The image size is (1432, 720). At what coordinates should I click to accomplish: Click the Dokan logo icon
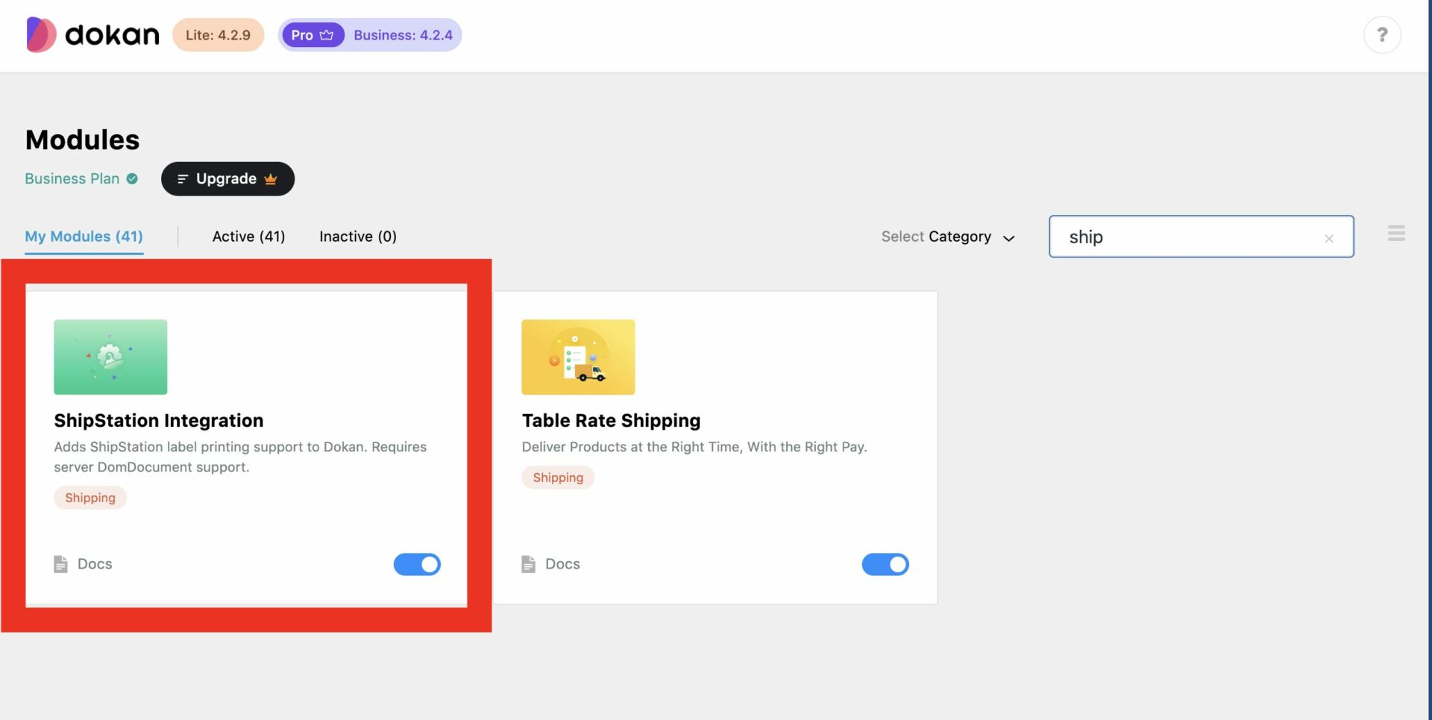pyautogui.click(x=41, y=34)
